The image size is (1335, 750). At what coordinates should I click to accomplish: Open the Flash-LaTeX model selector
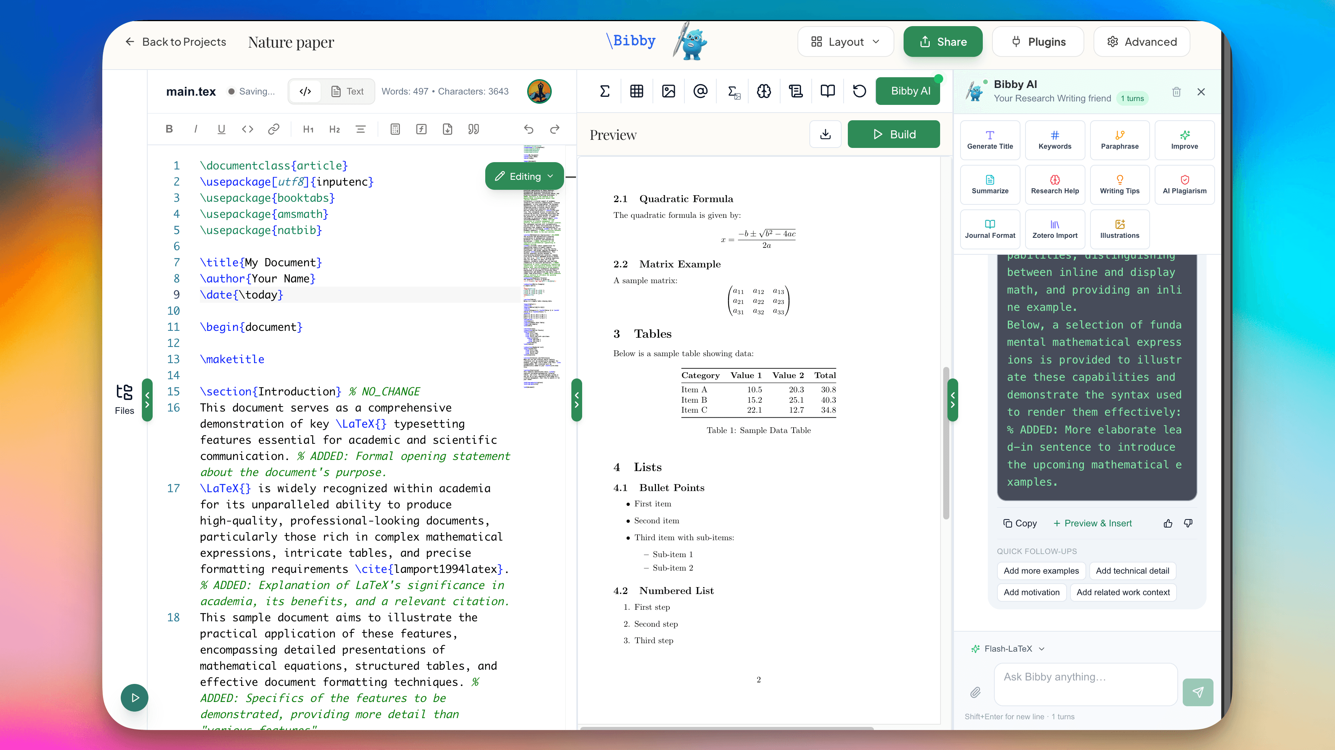(x=1007, y=649)
